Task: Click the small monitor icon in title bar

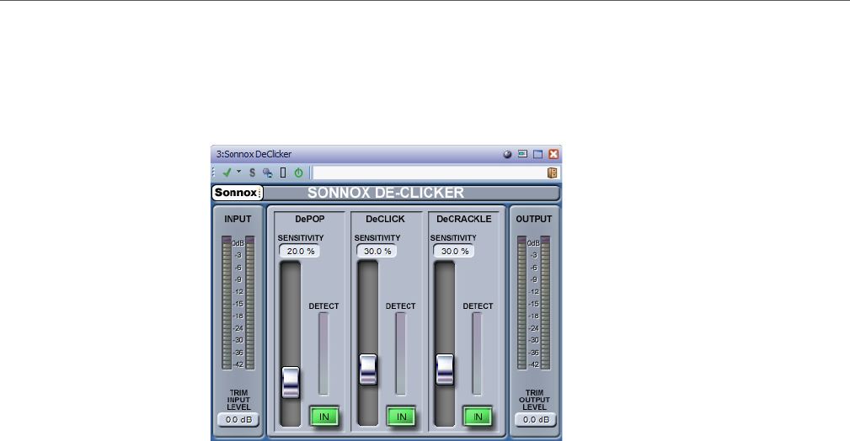Action: [522, 154]
